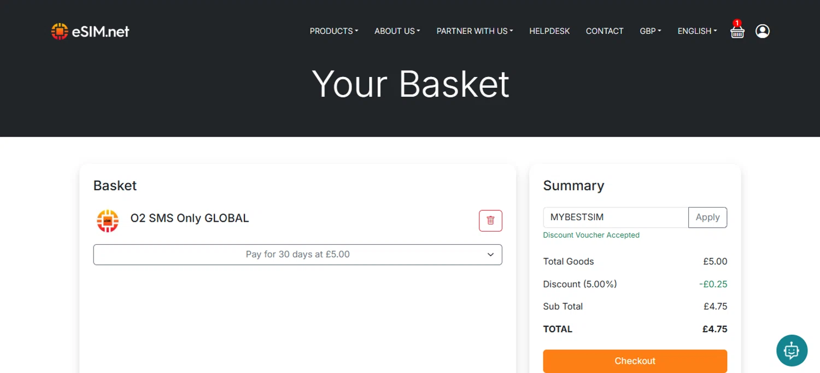Click the -£0.25 discount amount
Image resolution: width=820 pixels, height=373 pixels.
click(x=713, y=284)
